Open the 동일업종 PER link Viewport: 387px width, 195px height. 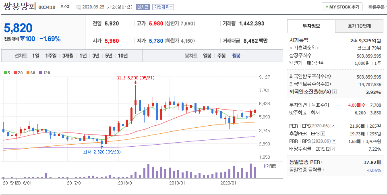click(304, 162)
